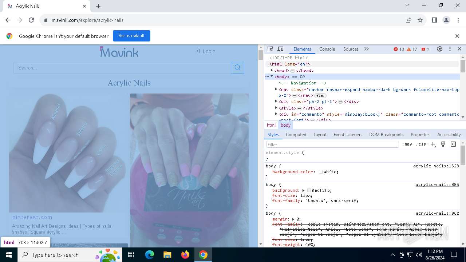Open the Accessibility tab
This screenshot has height=262, width=466.
[x=449, y=135]
